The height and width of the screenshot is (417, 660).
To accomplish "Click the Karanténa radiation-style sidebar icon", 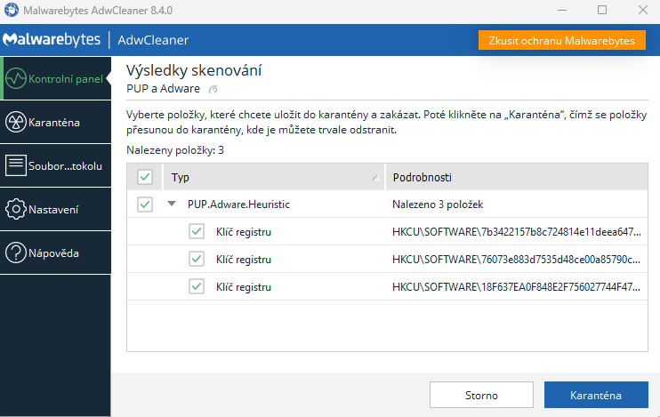I will pyautogui.click(x=16, y=123).
